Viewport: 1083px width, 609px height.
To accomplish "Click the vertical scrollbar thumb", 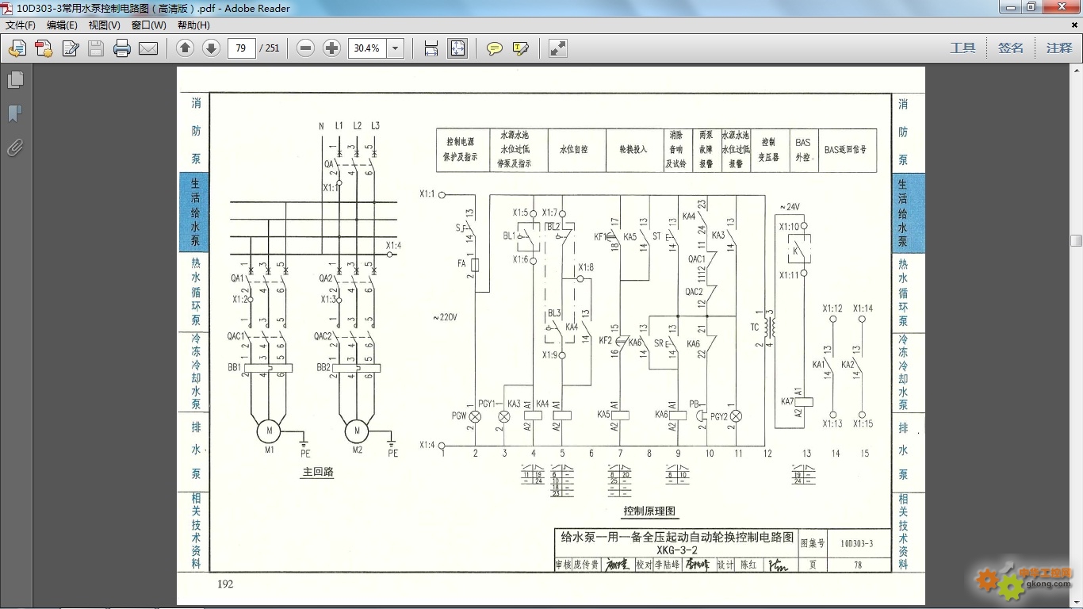I will (1076, 240).
